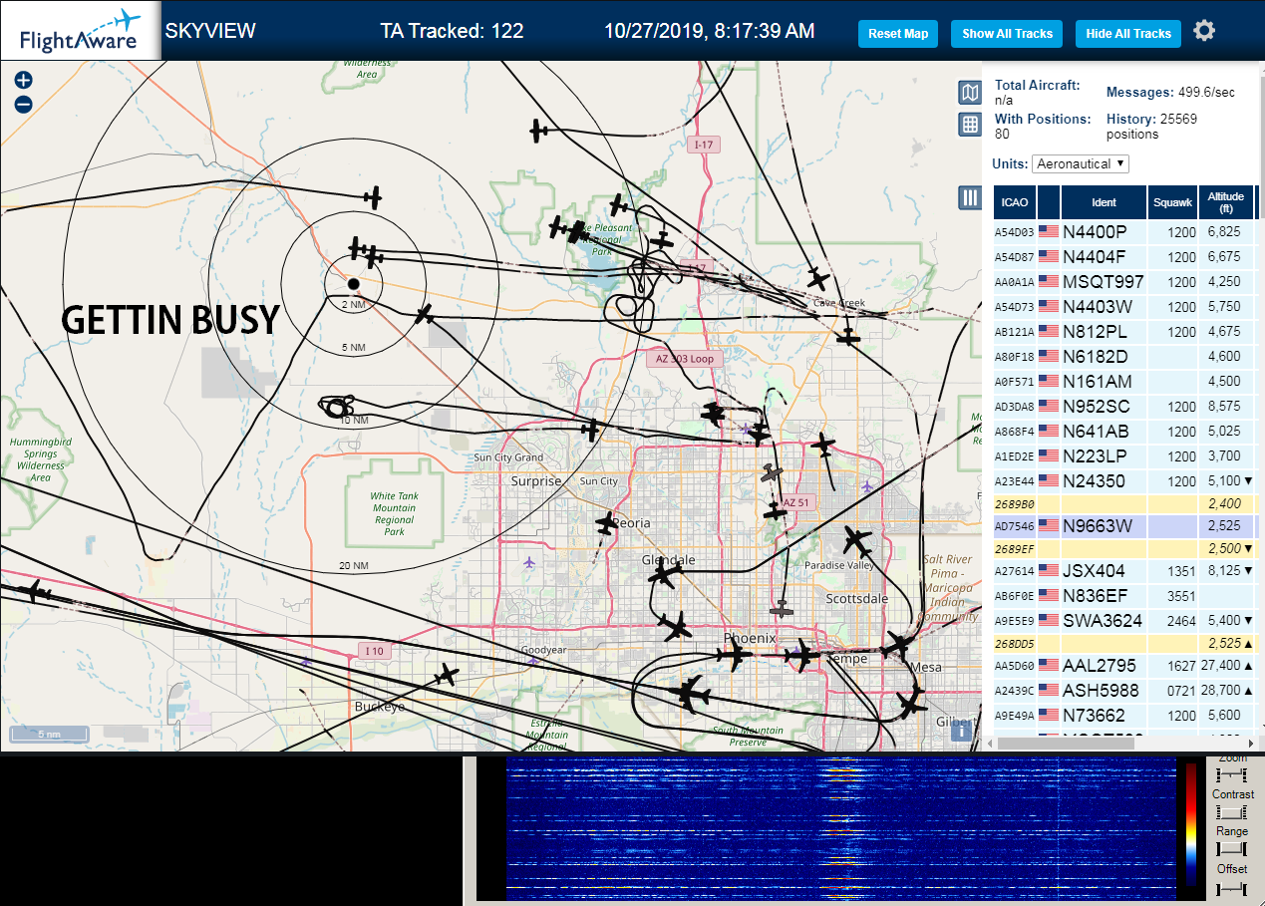Zoom out of the map with minus icon
The height and width of the screenshot is (906, 1265).
pos(24,105)
